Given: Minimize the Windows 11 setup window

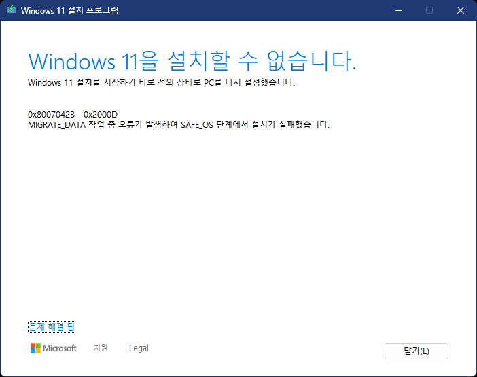Looking at the screenshot, I should [399, 11].
